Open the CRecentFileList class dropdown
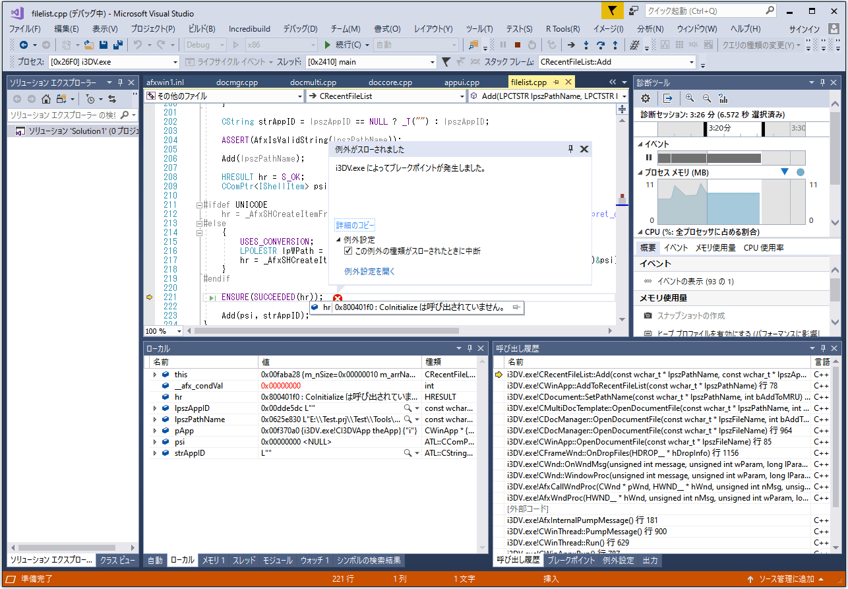The width and height of the screenshot is (848, 589). [386, 96]
